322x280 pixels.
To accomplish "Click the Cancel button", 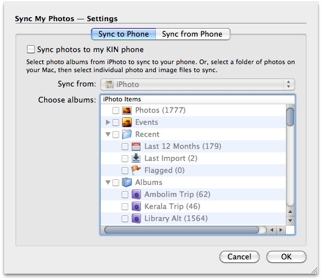I will click(x=239, y=257).
